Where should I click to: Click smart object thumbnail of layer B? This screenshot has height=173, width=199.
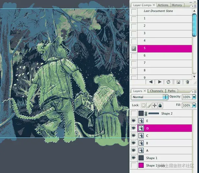tap(141, 143)
